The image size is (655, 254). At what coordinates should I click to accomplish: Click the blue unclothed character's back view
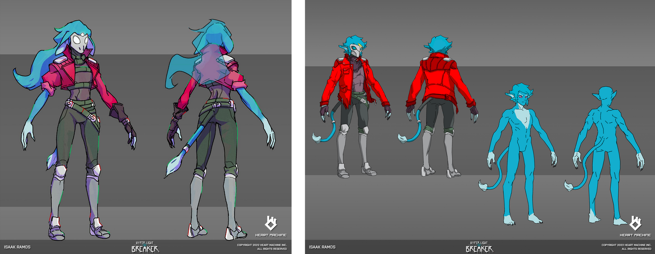pos(604,156)
